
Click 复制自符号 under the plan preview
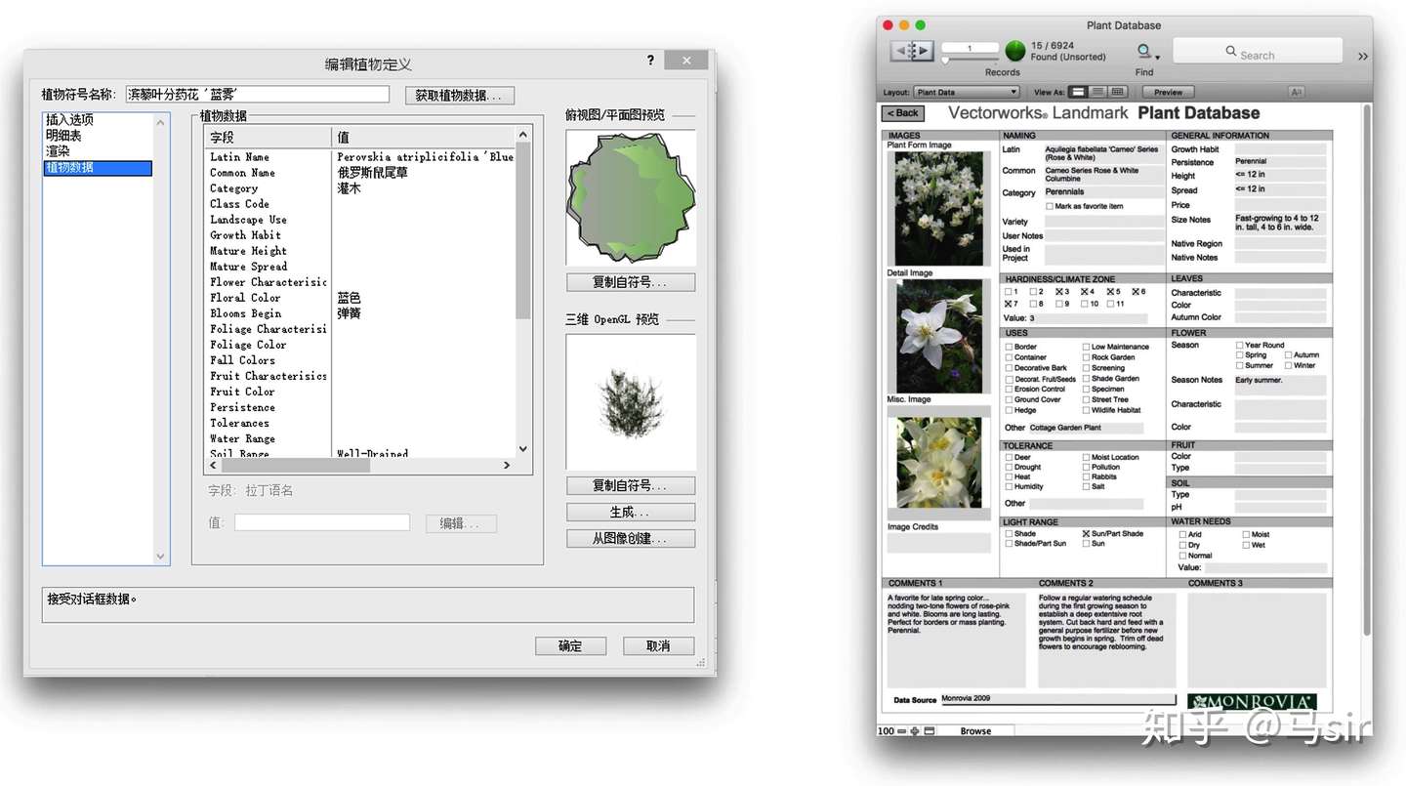pos(631,282)
